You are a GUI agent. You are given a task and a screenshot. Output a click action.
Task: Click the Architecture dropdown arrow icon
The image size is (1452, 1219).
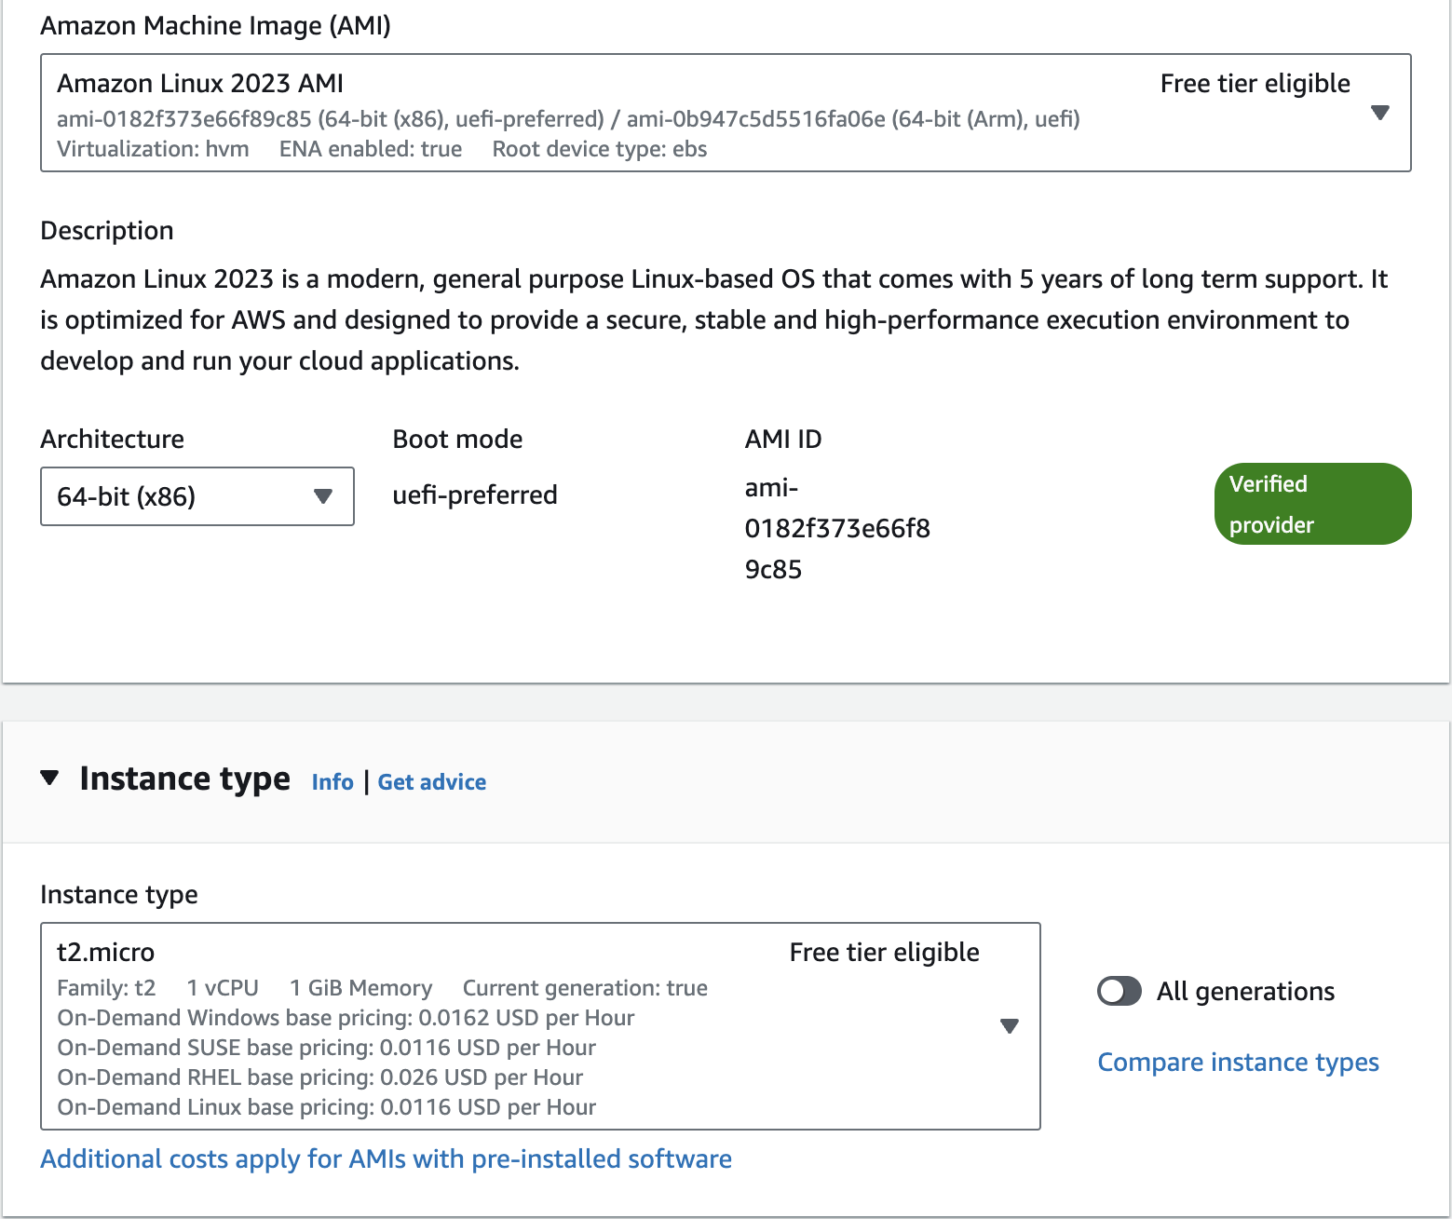pyautogui.click(x=323, y=496)
